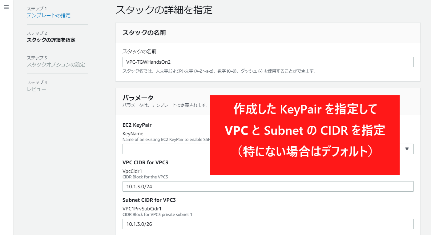The height and width of the screenshot is (235, 431).
Task: Click the red annotation banner about KeyPair
Action: [304, 135]
